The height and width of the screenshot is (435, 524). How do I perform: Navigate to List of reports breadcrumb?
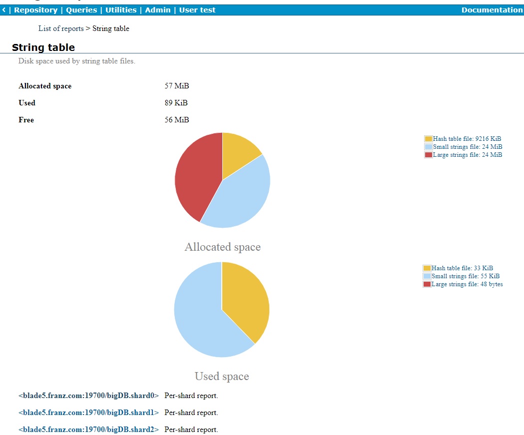click(60, 28)
